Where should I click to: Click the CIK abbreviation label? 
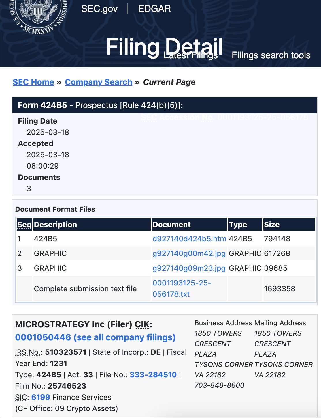click(142, 324)
